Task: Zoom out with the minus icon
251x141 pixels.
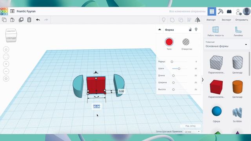Action: pyautogui.click(x=6, y=71)
